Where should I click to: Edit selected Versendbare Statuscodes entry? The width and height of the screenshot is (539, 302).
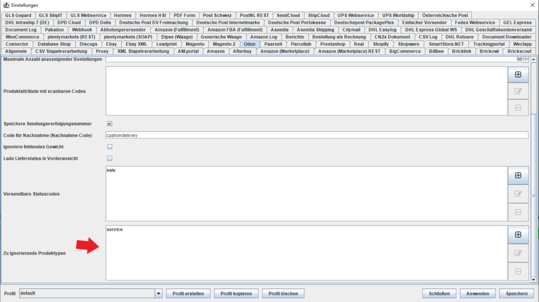tap(518, 194)
